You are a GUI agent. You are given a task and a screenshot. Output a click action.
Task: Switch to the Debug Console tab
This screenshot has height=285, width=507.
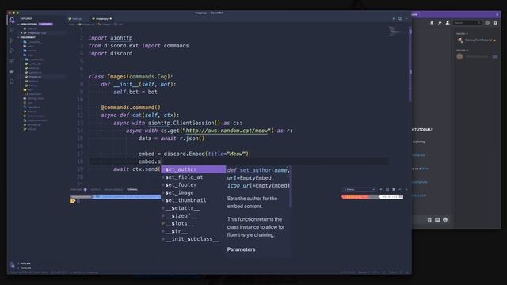(113, 189)
